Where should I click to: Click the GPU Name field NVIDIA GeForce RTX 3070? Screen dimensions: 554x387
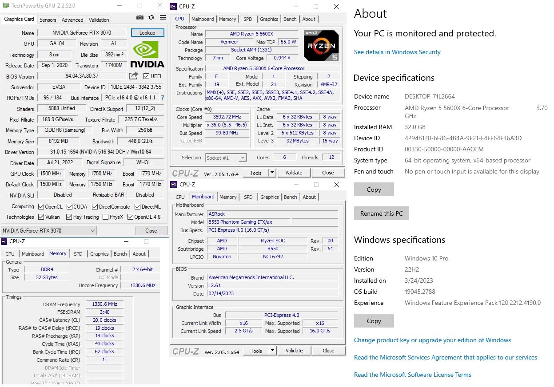[x=82, y=33]
